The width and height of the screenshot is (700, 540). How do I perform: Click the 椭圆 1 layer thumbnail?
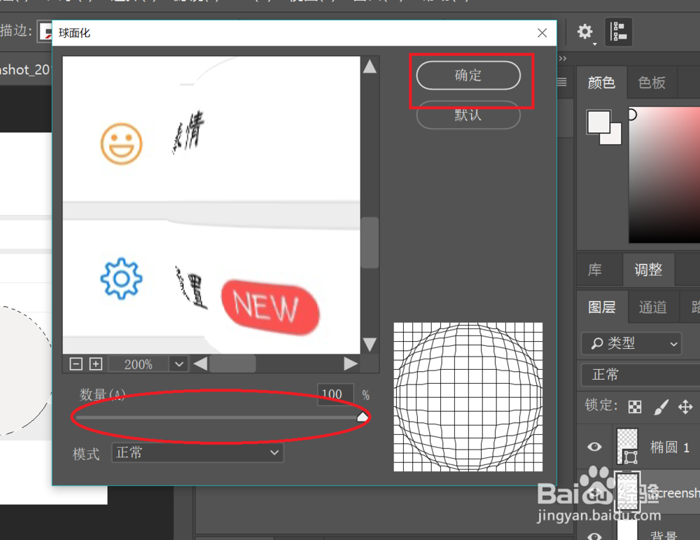coord(627,447)
